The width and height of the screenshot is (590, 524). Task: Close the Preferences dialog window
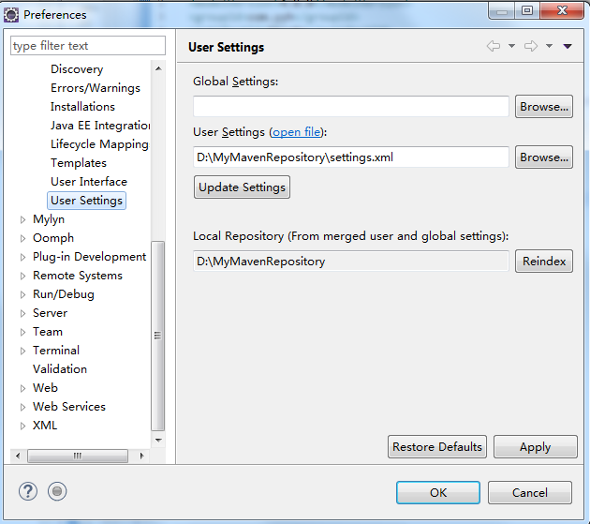point(562,10)
